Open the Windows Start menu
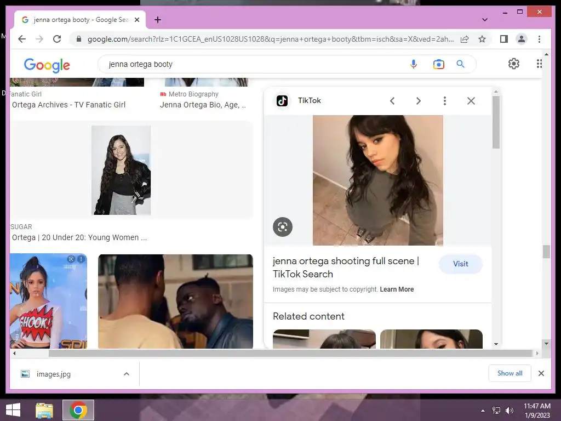Viewport: 561px width, 421px height. coord(13,410)
